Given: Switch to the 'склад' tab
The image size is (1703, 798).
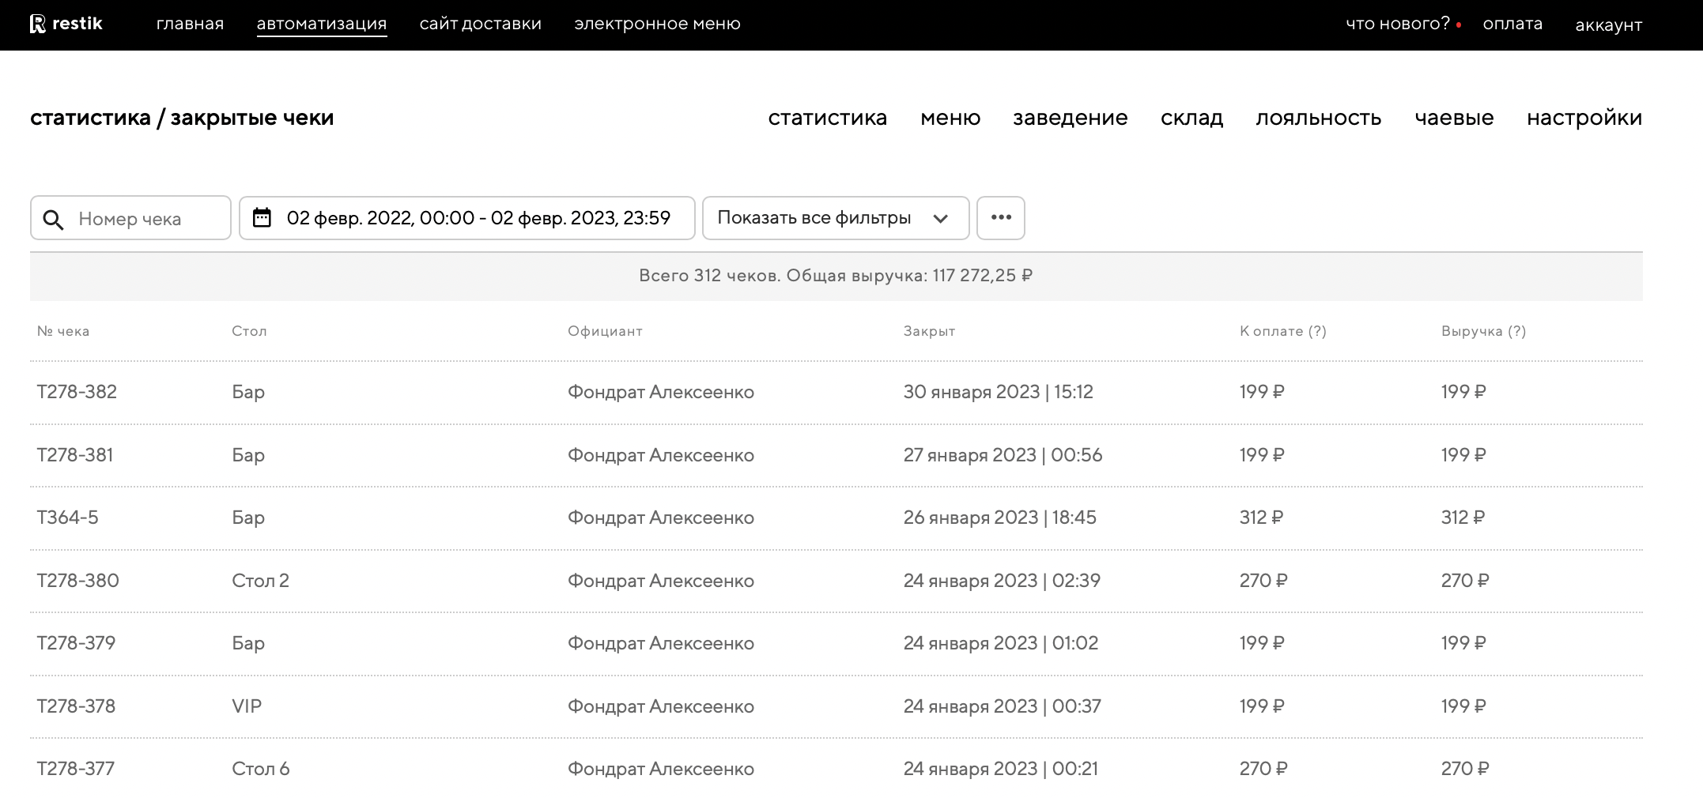Looking at the screenshot, I should tap(1191, 118).
